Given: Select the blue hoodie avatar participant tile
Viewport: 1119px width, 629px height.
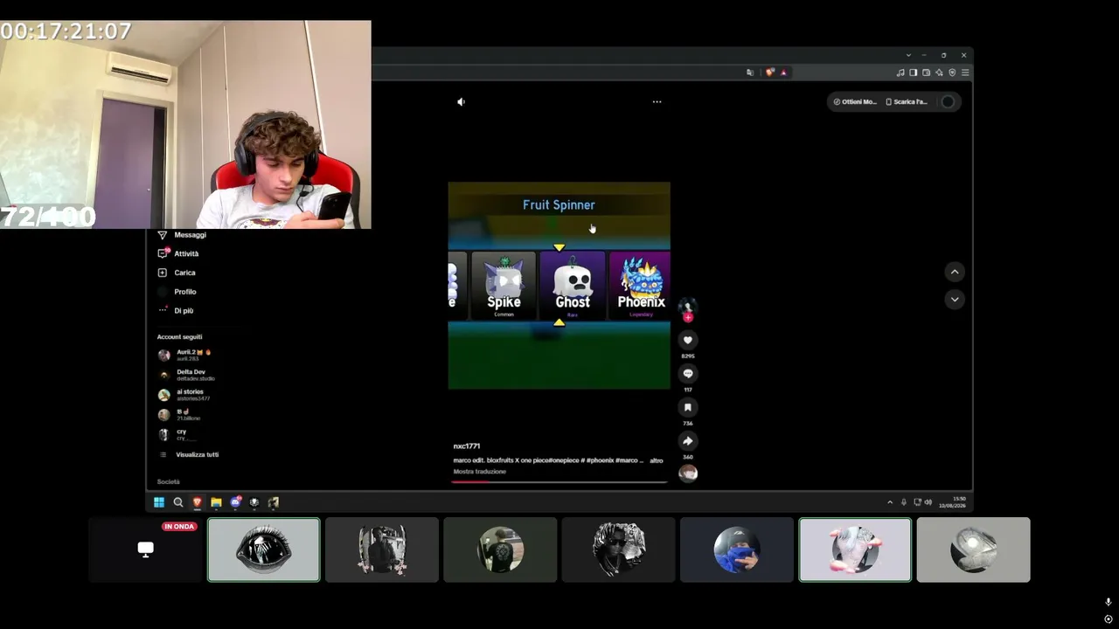Looking at the screenshot, I should tap(737, 550).
